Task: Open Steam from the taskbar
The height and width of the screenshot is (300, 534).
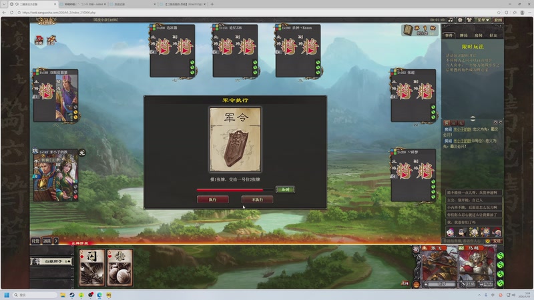Action: pyautogui.click(x=72, y=295)
